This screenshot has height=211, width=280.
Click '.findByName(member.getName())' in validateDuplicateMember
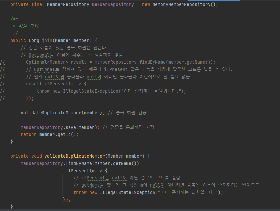pyautogui.click(x=101, y=163)
